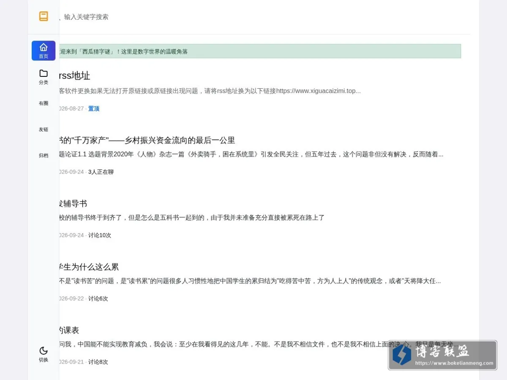
Task: Open the 归档 archive item
Action: pyautogui.click(x=44, y=155)
